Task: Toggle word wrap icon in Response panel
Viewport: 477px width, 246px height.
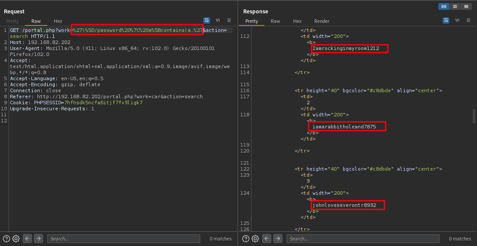Action: pyautogui.click(x=446, y=20)
